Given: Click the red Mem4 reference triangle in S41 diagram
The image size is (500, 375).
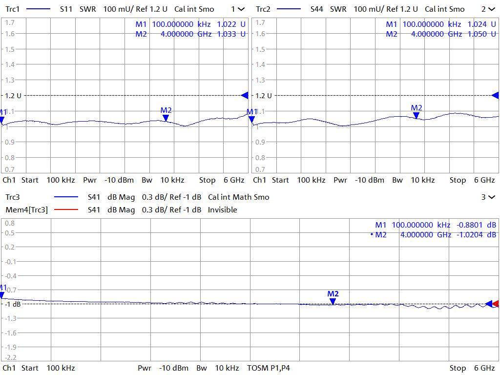Looking at the screenshot, I should point(496,304).
